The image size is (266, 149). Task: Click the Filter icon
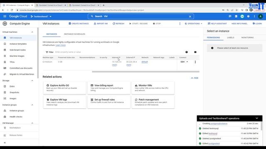coord(47,52)
